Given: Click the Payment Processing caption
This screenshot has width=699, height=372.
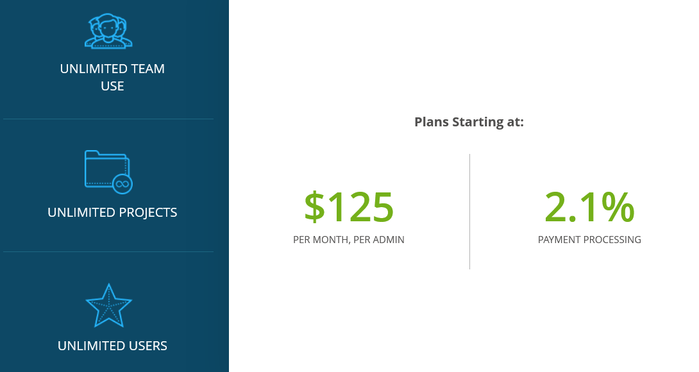Looking at the screenshot, I should pos(589,240).
